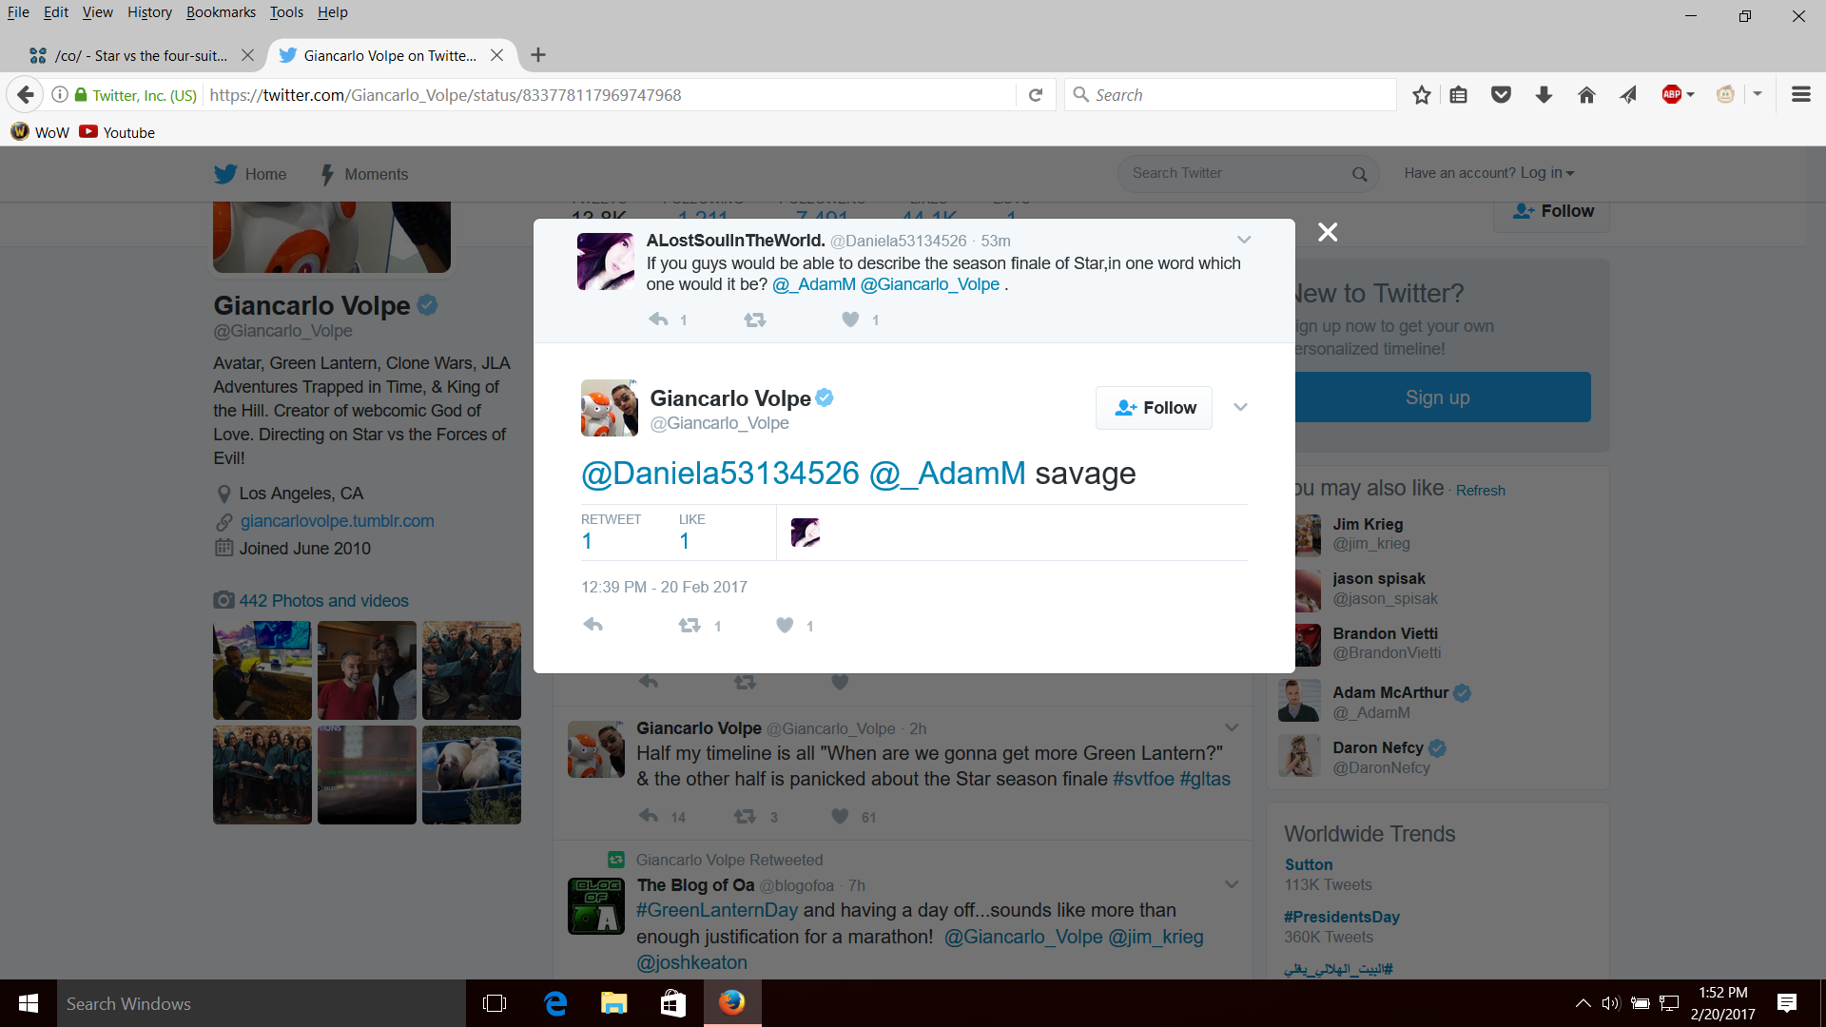Open the bookmarks list icon
Viewport: 1826px width, 1027px height.
[1458, 94]
